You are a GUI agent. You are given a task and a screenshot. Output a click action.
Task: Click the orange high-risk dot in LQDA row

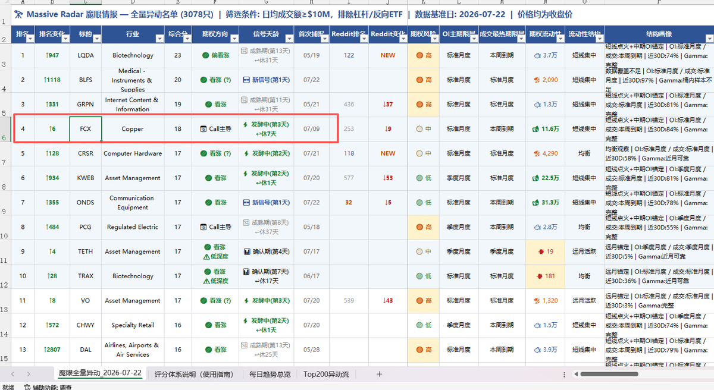(419, 55)
